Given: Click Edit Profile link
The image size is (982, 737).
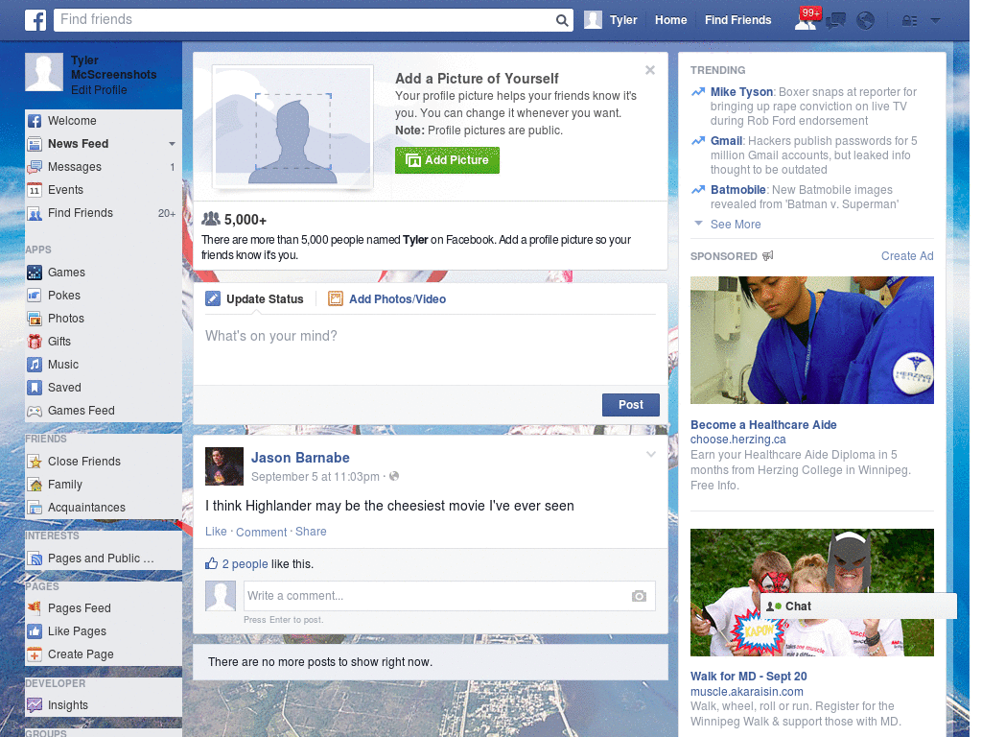Looking at the screenshot, I should (x=99, y=89).
